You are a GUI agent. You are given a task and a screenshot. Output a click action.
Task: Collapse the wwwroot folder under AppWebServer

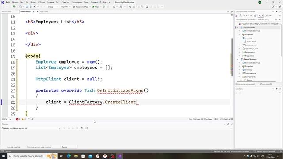coord(239,38)
